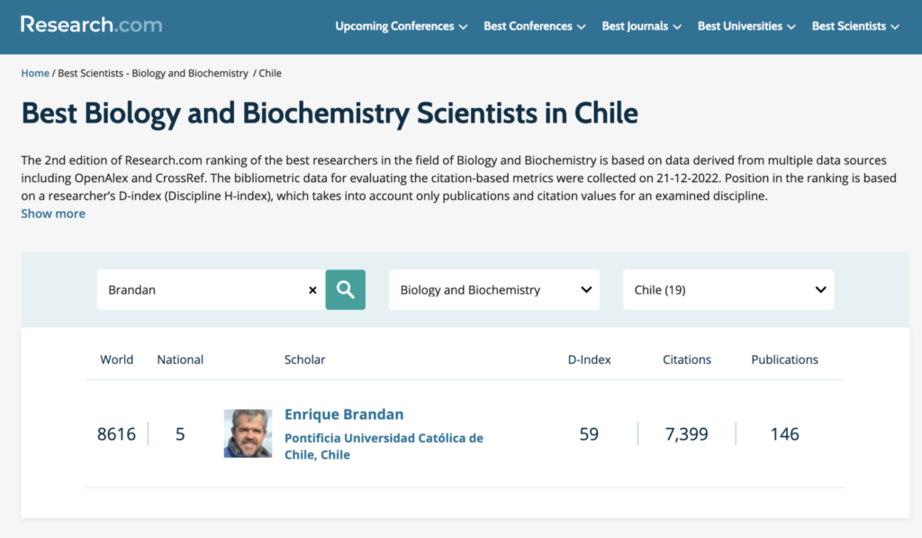Expand the Best Journals menu
The width and height of the screenshot is (922, 538).
pyautogui.click(x=641, y=26)
